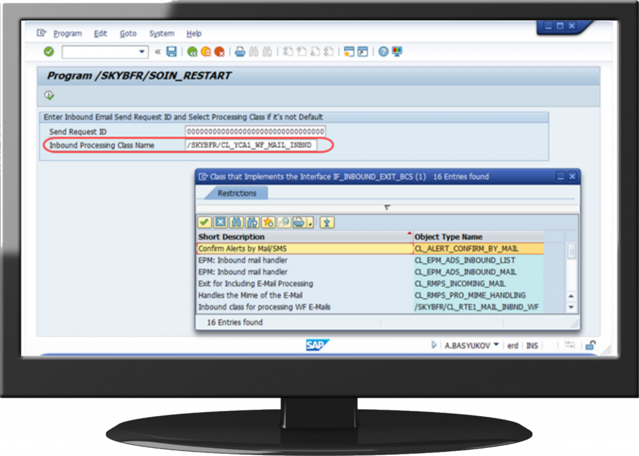The width and height of the screenshot is (639, 456).
Task: Select 'Exit for Including E-Mail Processing' row
Action: (x=305, y=284)
